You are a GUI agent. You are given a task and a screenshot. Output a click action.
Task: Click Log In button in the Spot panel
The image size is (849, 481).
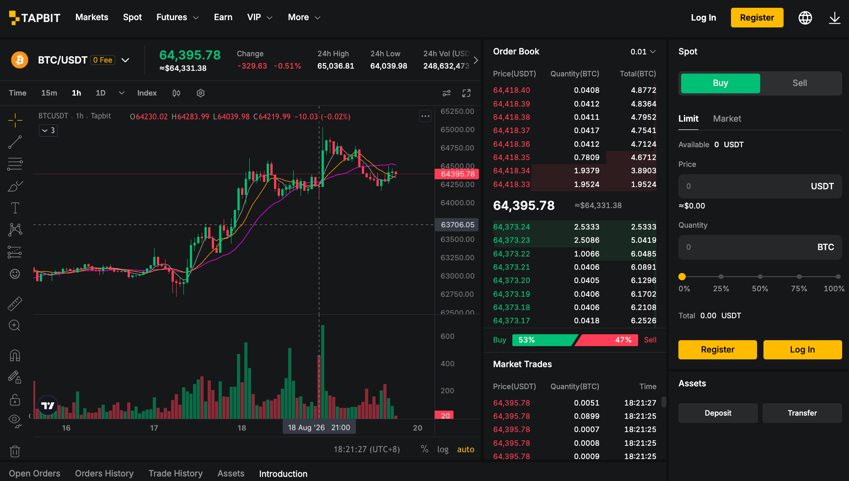point(802,350)
